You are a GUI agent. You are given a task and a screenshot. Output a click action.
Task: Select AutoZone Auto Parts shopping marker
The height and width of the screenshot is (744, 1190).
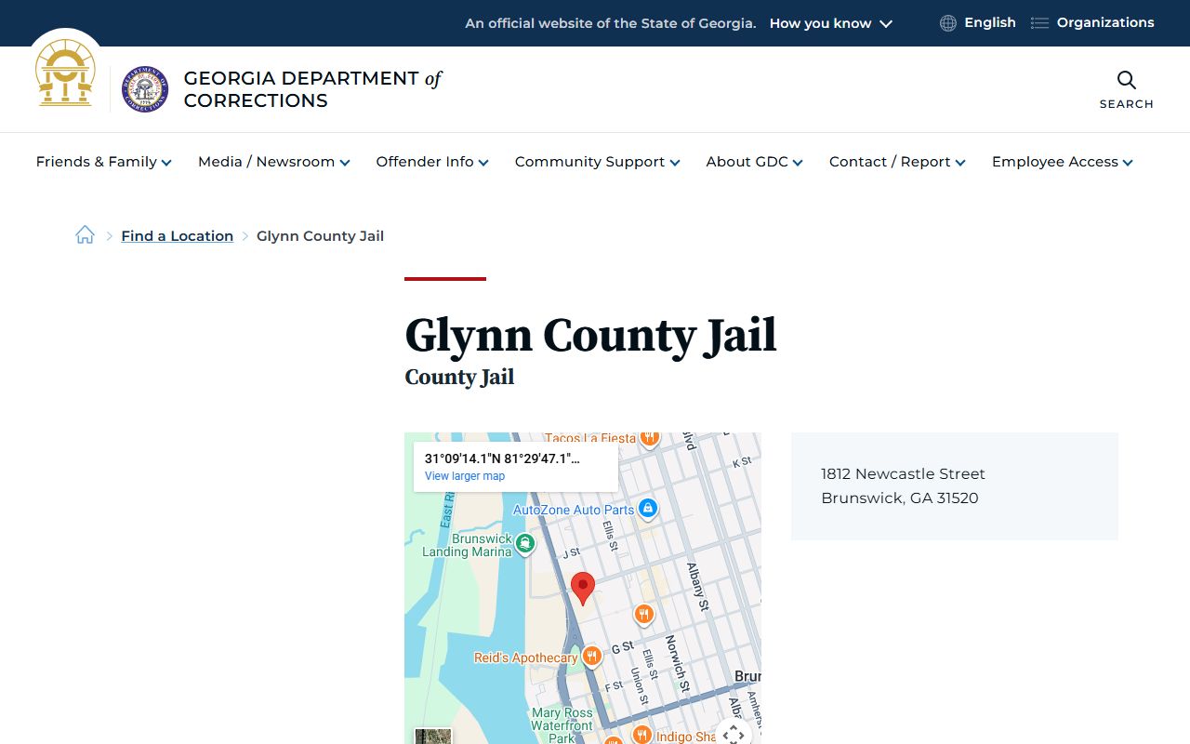648,509
